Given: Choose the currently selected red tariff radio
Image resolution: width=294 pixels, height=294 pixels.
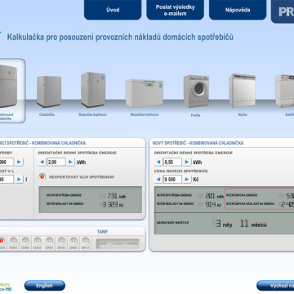Looking at the screenshot, I should pyautogui.click(x=2, y=241).
